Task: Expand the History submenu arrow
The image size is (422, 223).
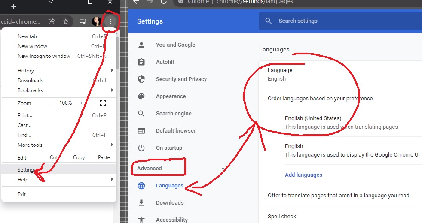Action: pos(112,70)
